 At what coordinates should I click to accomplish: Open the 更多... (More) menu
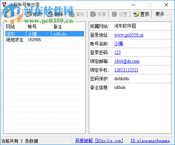(x=163, y=14)
